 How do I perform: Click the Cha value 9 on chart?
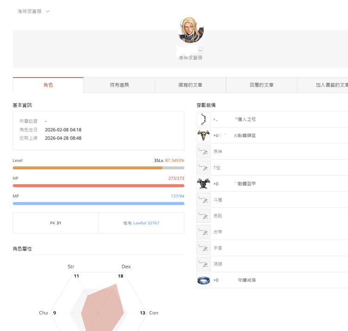55,313
